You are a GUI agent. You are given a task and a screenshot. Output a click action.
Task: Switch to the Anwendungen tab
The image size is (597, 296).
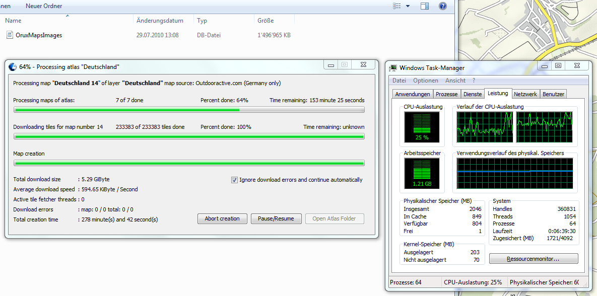(413, 94)
